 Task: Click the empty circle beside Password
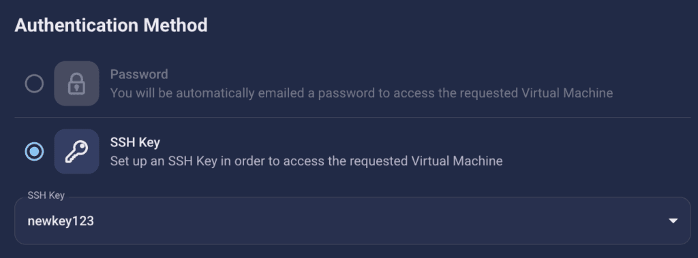(x=34, y=84)
